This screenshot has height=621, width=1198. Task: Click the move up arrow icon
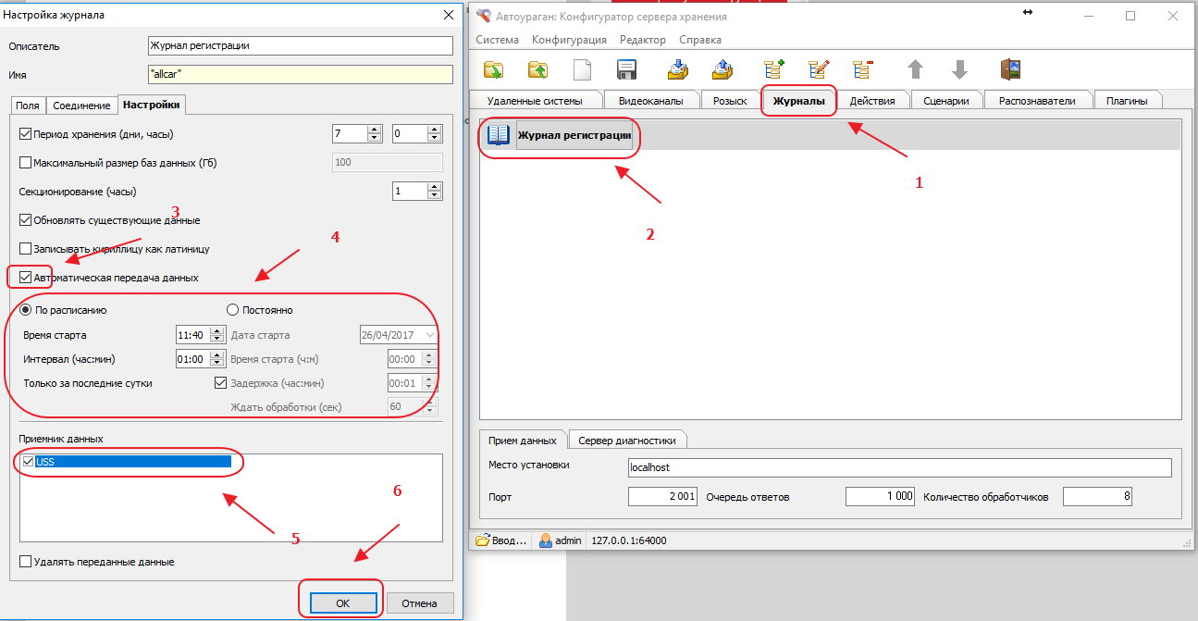(x=915, y=70)
